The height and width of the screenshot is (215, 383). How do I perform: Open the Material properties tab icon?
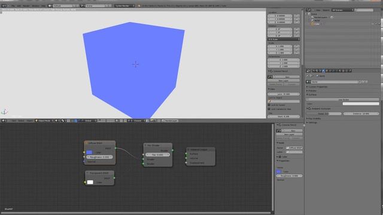click(x=340, y=70)
